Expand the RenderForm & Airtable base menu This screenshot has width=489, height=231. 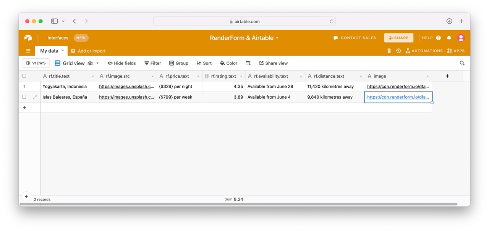277,38
